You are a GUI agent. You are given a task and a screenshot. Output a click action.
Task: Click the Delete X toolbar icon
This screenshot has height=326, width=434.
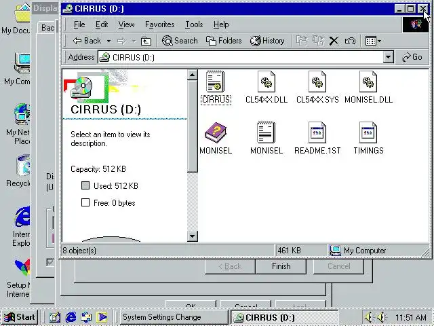click(x=334, y=41)
